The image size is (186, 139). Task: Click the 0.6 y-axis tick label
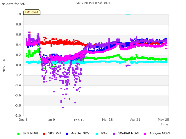coord(18,35)
